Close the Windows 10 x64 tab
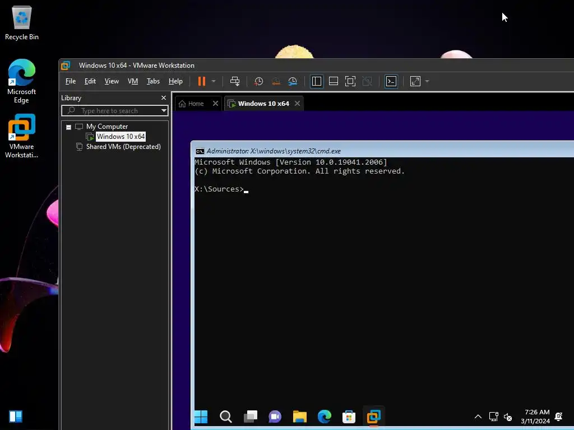Image resolution: width=574 pixels, height=430 pixels. click(297, 104)
